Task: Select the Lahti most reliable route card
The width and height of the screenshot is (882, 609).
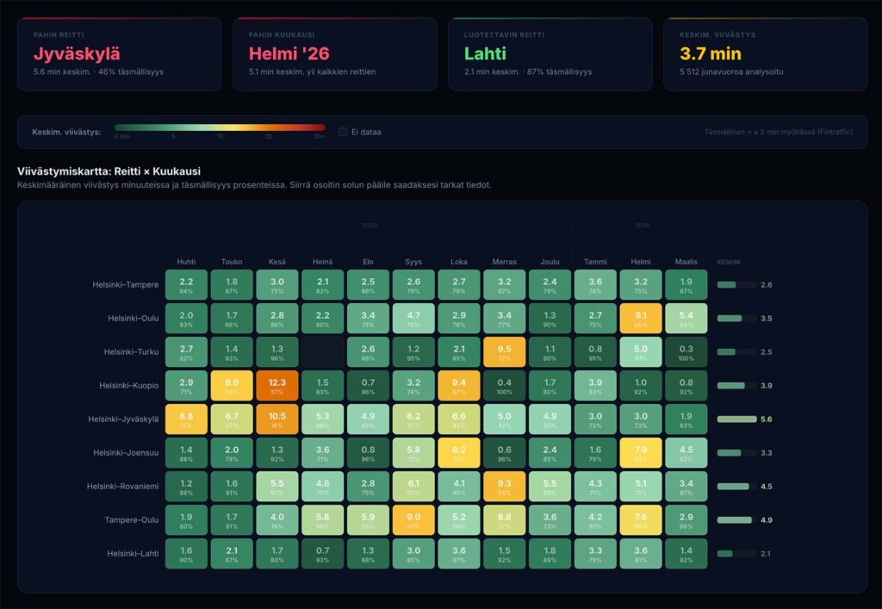Action: coord(550,53)
